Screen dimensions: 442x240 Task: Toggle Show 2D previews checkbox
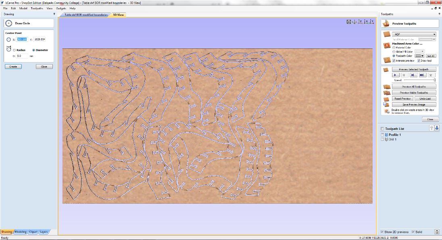pos(382,232)
